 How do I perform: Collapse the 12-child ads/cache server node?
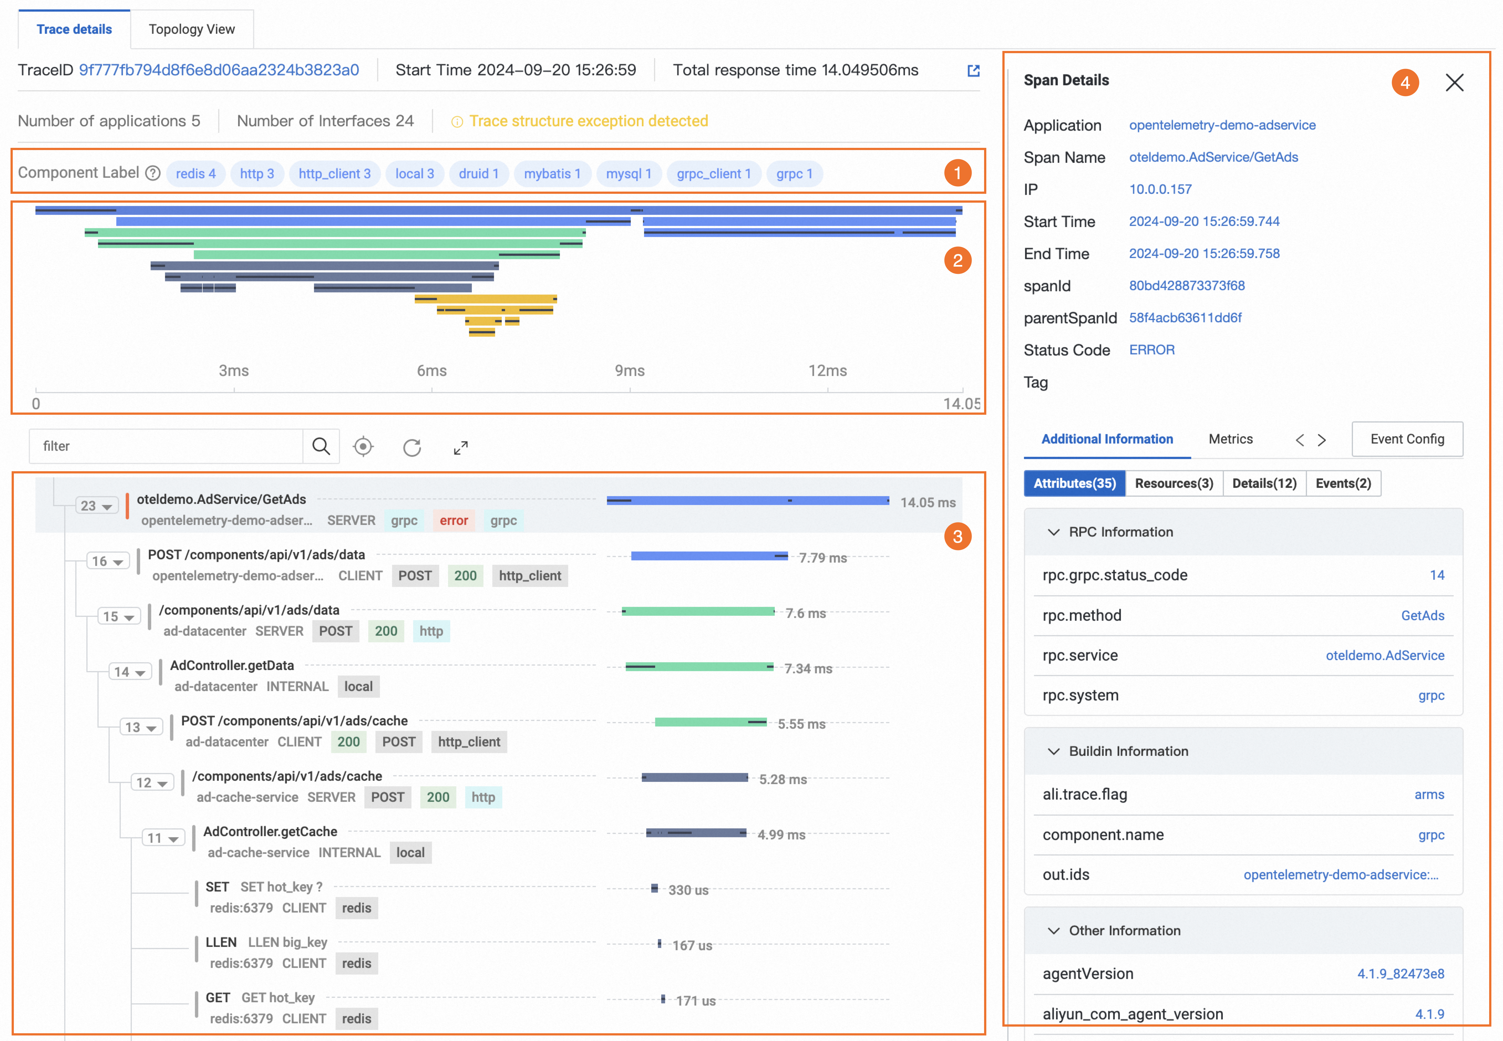click(152, 782)
